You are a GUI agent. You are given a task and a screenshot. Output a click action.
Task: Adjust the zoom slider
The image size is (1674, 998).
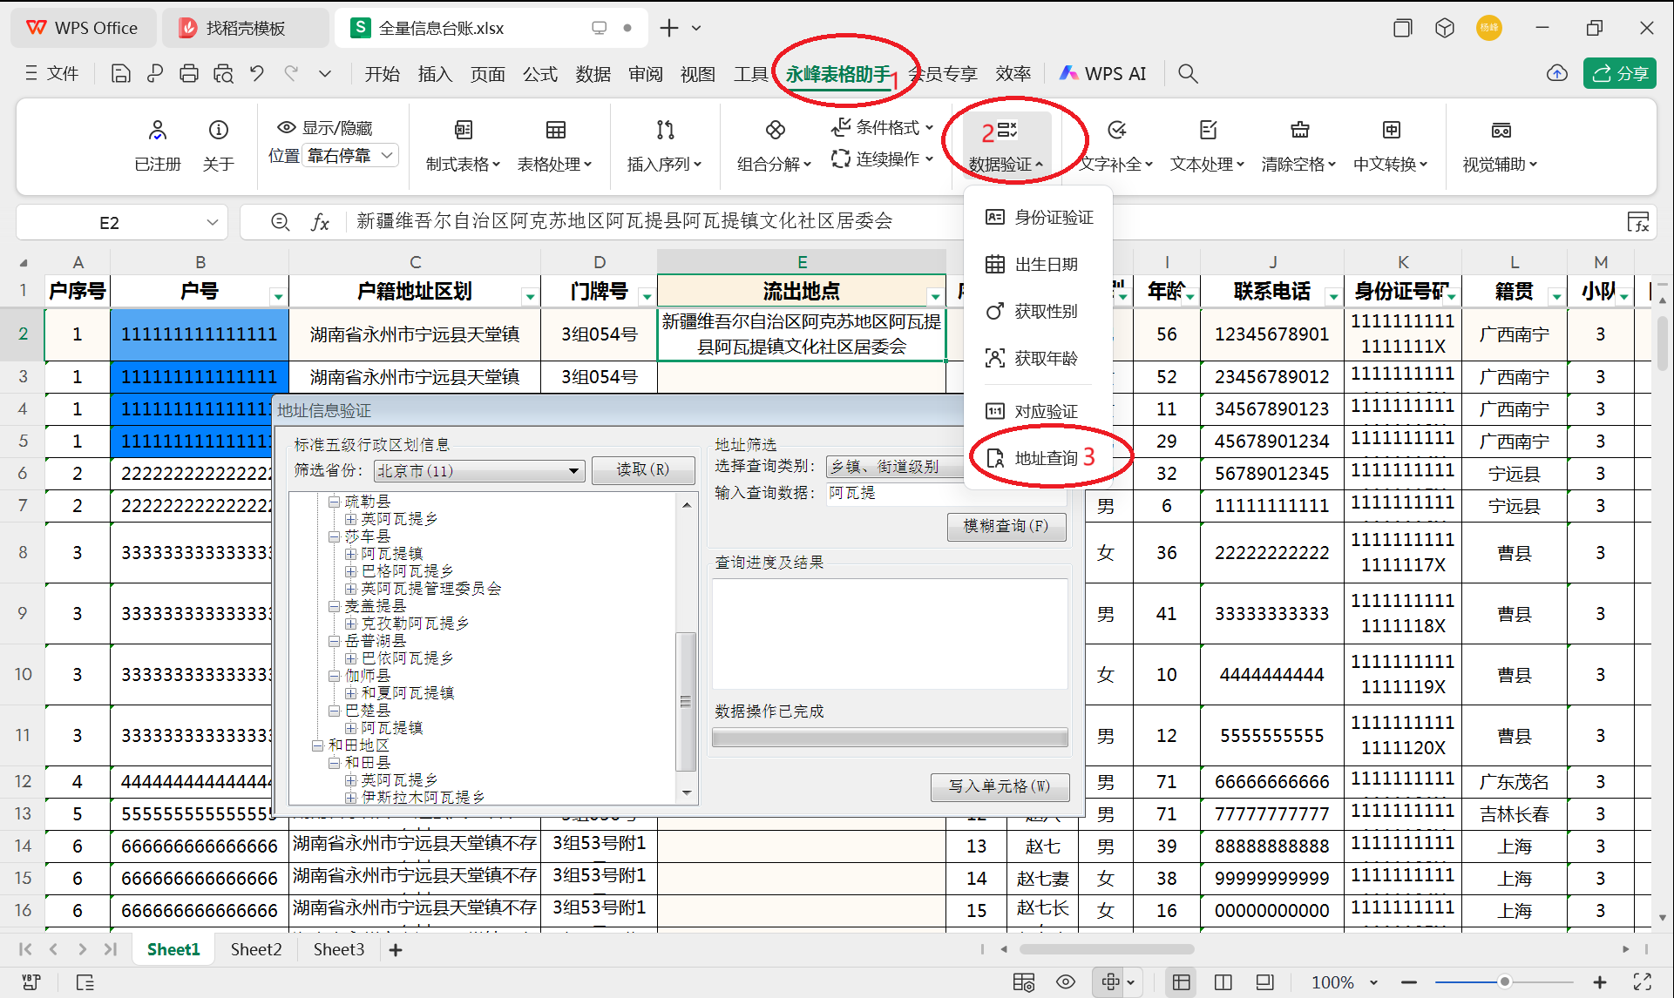click(x=1505, y=981)
